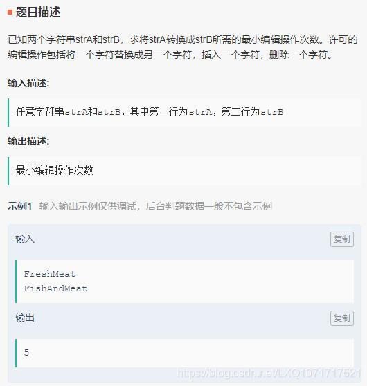Click the 示例1 label
Screen dimensions: 367x386
pos(19,206)
